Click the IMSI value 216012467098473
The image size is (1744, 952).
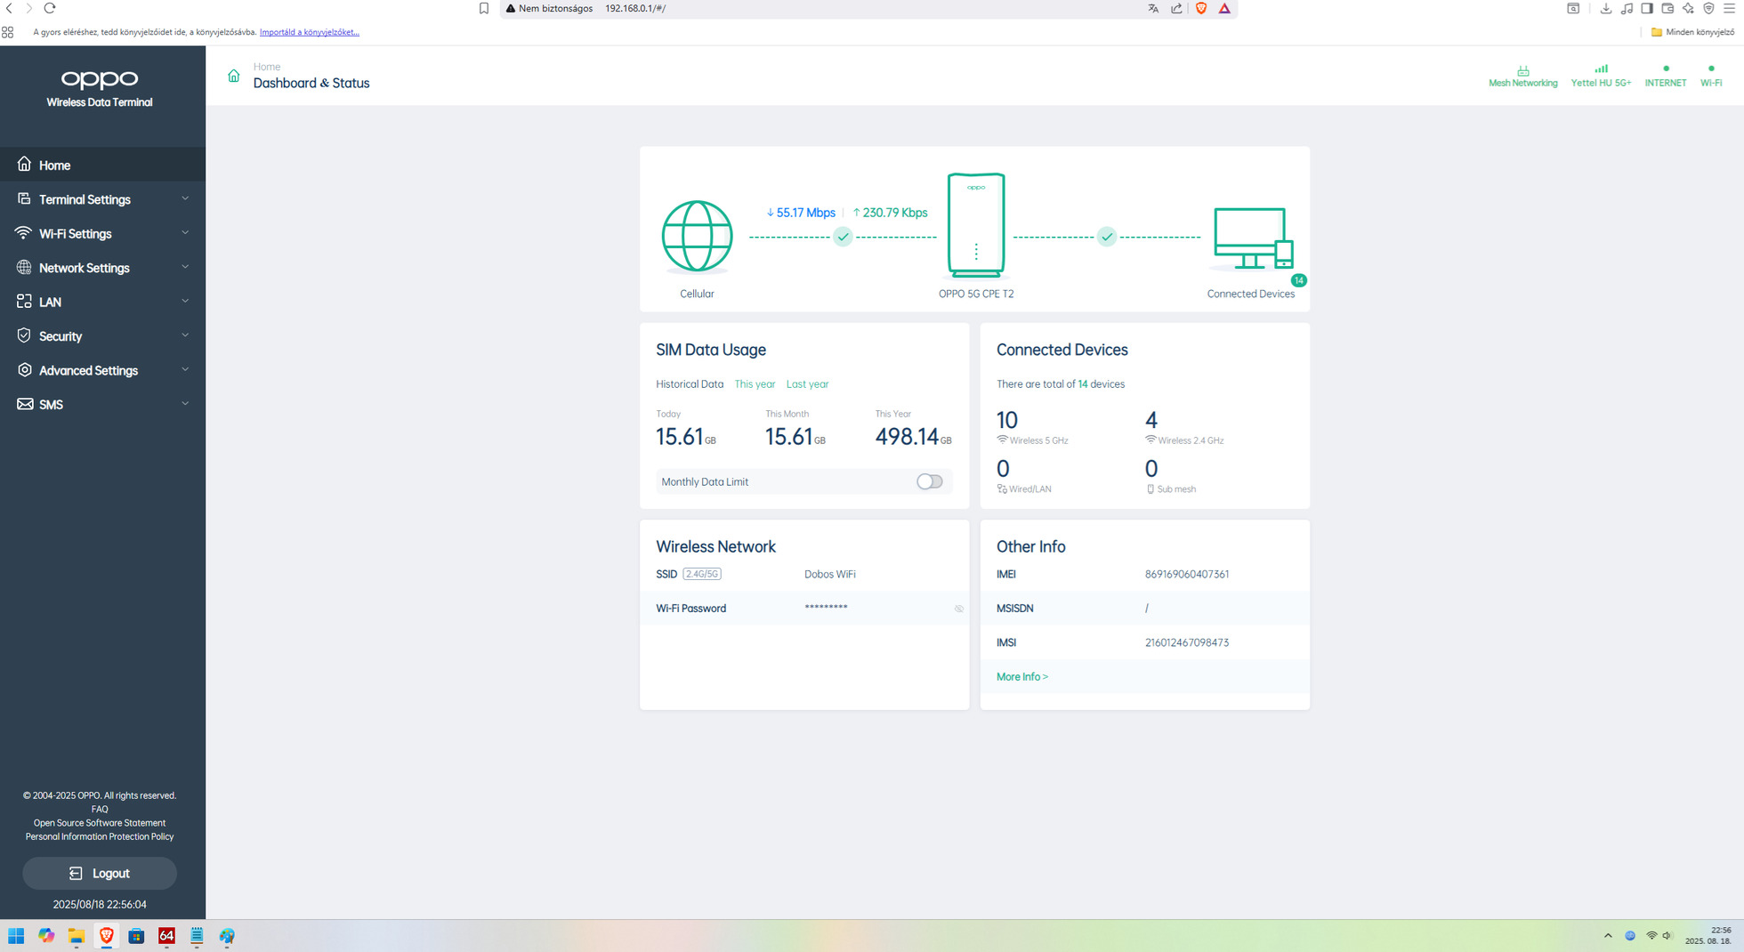[1187, 642]
